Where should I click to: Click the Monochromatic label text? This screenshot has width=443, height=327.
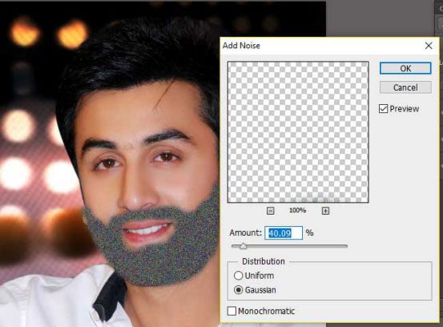coord(267,312)
